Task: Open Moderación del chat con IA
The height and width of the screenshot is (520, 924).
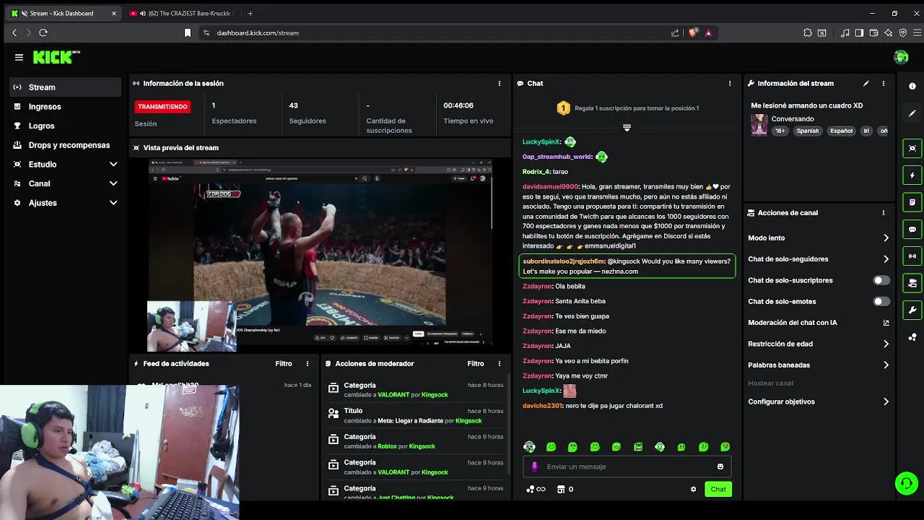Action: click(x=819, y=323)
